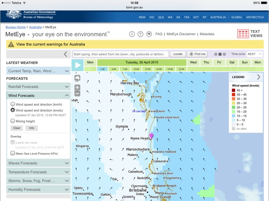Screen dimensions: 269x201
Task: Jump to 1:00 on the timeline
Action: pos(103,69)
